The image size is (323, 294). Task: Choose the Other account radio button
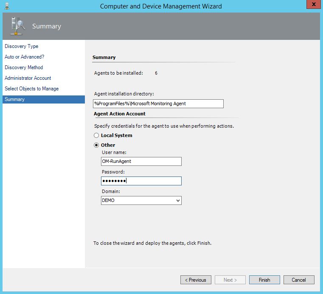tap(96, 145)
